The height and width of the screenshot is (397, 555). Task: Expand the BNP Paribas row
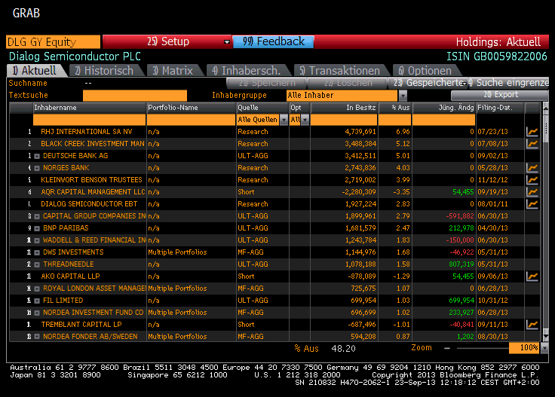point(37,228)
